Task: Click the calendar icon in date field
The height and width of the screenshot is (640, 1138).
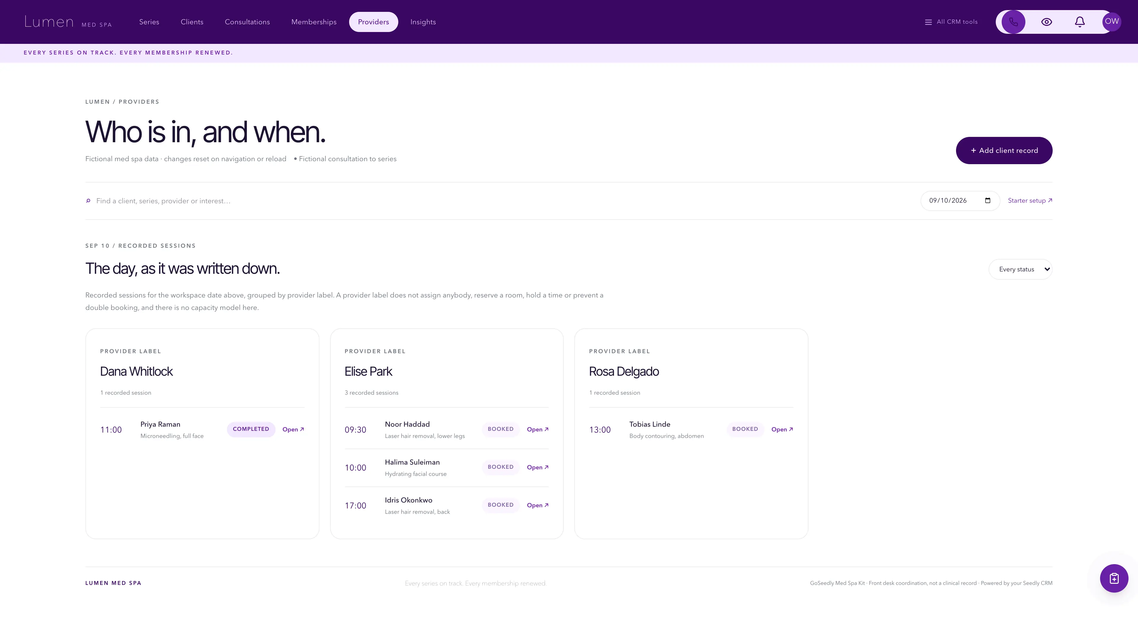Action: (x=988, y=201)
